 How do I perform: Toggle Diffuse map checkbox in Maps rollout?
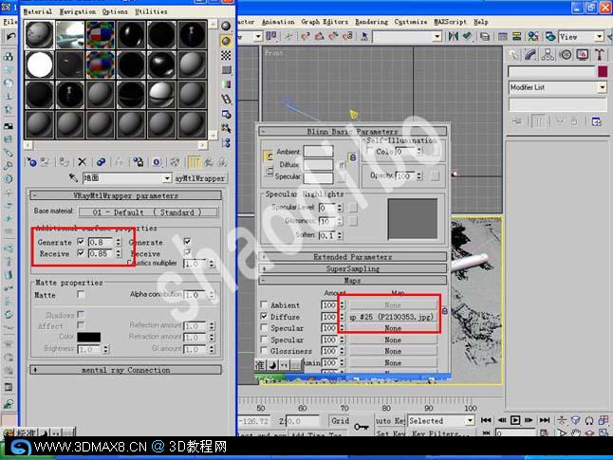point(265,316)
